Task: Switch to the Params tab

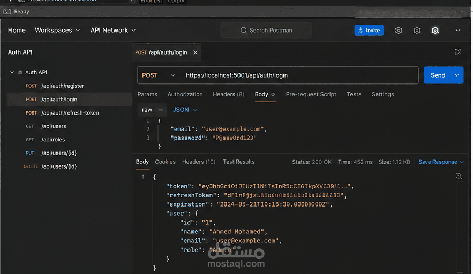Action: (x=147, y=94)
